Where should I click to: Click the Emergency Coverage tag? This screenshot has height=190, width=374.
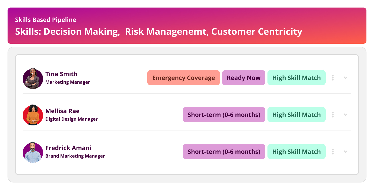point(184,78)
